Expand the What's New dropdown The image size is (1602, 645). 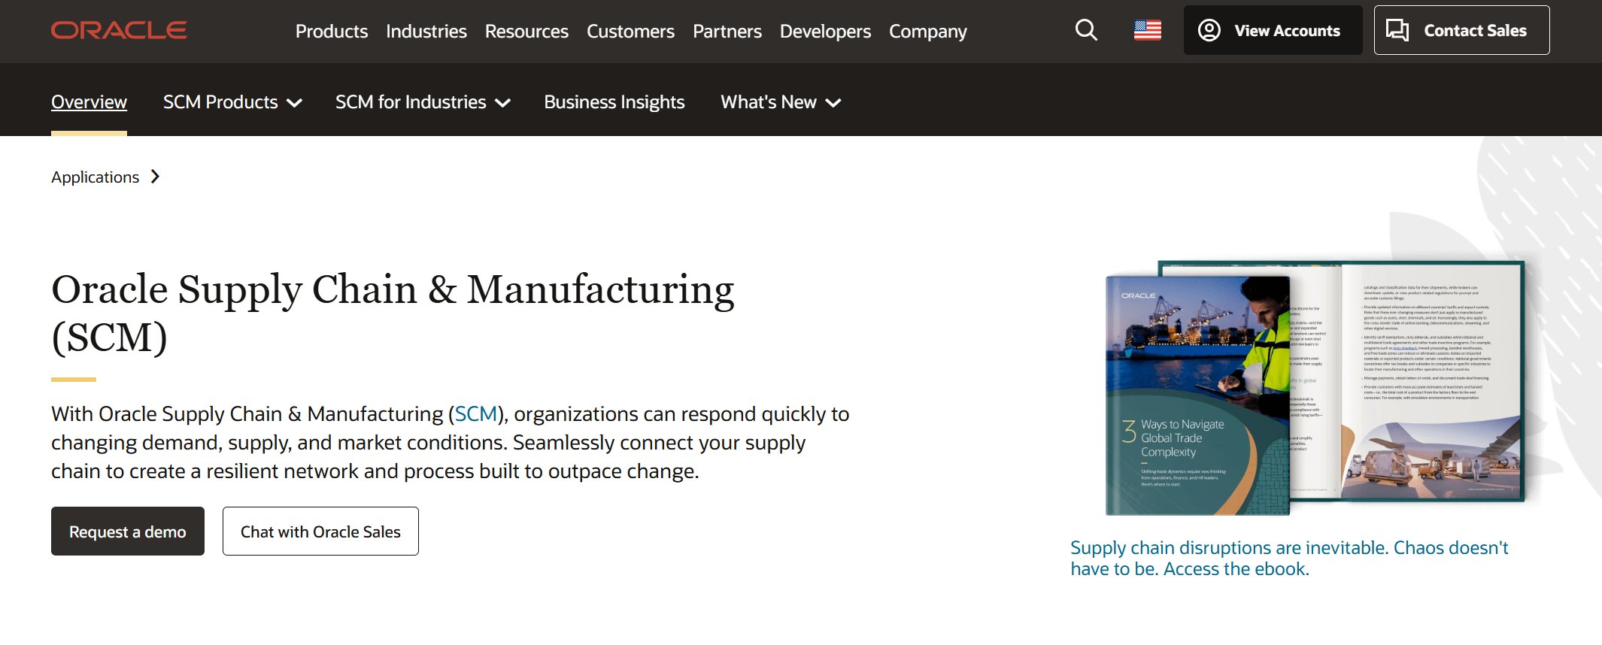coord(781,102)
